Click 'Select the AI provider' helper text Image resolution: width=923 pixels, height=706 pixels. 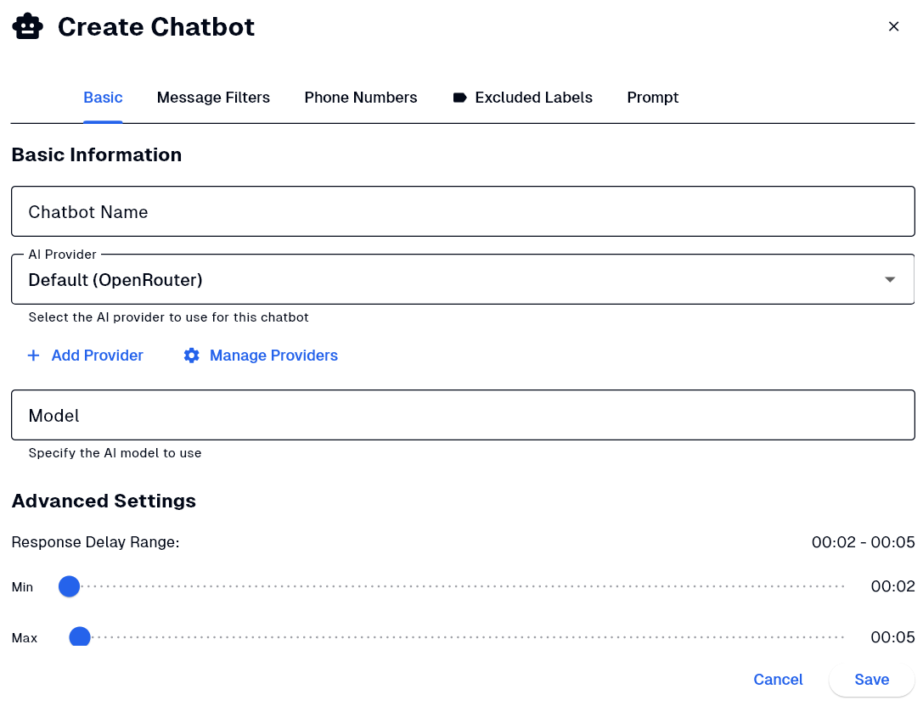point(168,317)
